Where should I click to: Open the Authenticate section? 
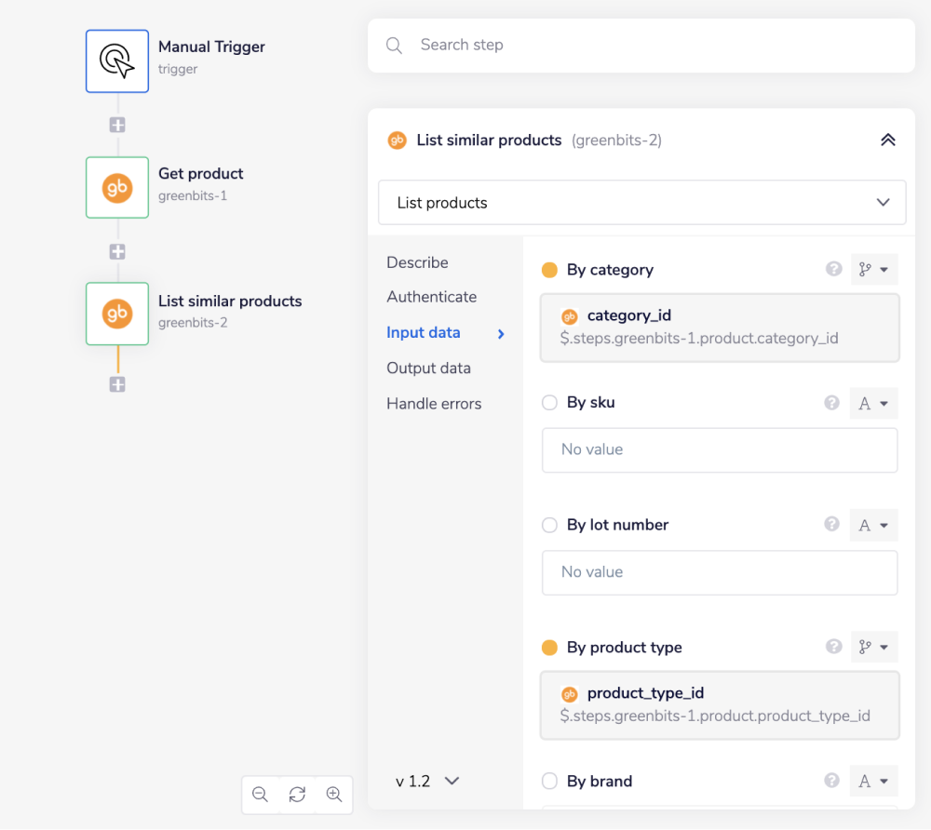pyautogui.click(x=431, y=297)
